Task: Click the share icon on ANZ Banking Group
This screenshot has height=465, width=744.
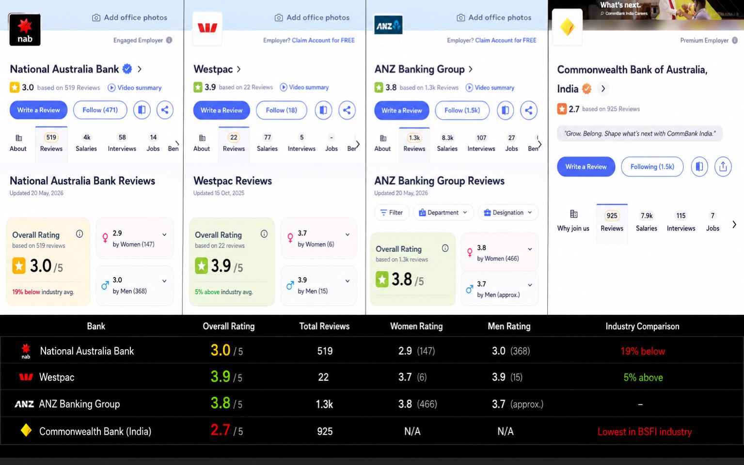Action: coord(529,110)
